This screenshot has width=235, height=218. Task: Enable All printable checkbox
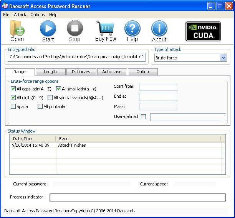40,107
